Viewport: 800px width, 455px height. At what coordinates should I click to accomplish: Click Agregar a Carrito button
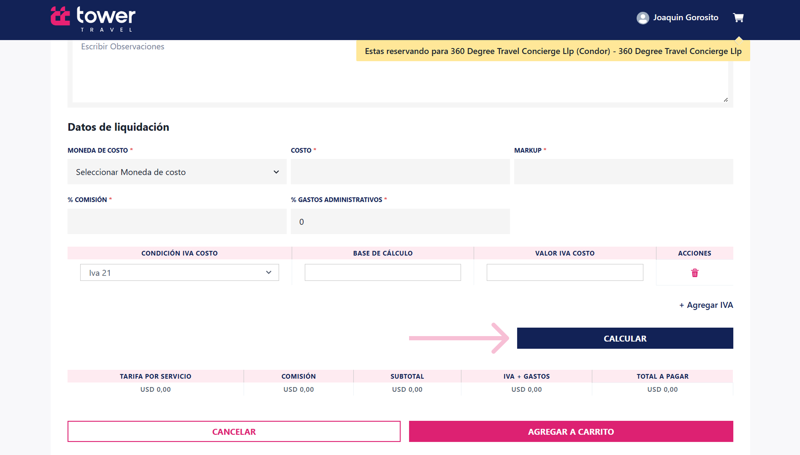tap(571, 431)
